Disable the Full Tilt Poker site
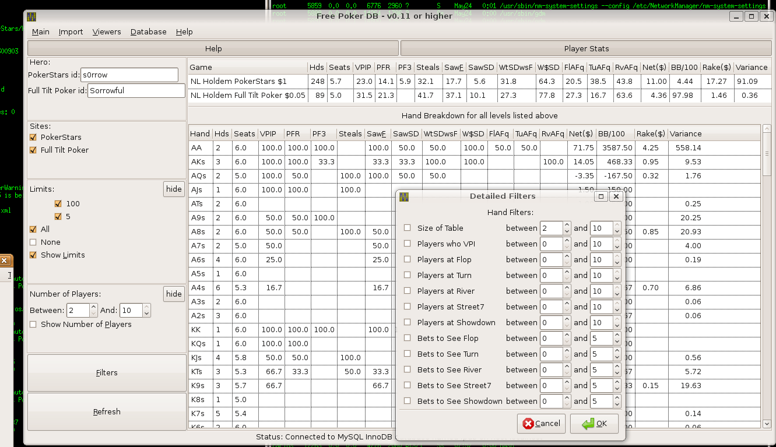 coord(33,150)
